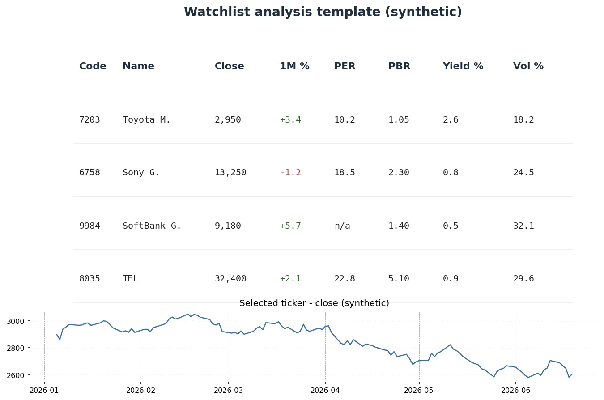Select the Yield % column header
The width and height of the screenshot is (604, 400).
[463, 67]
